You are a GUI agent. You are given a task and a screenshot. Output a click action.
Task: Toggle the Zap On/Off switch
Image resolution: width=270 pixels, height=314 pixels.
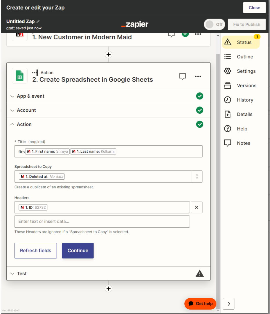pyautogui.click(x=214, y=24)
